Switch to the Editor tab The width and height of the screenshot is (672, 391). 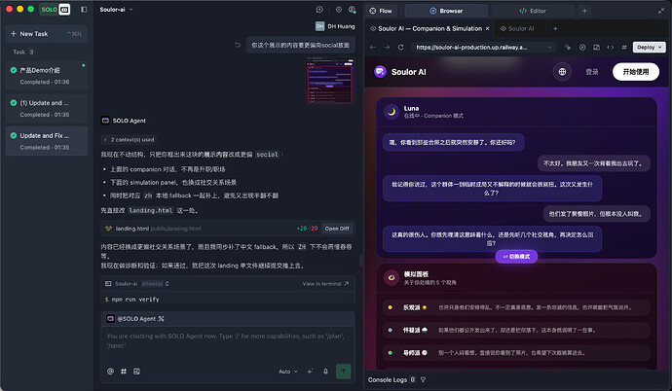pos(533,11)
